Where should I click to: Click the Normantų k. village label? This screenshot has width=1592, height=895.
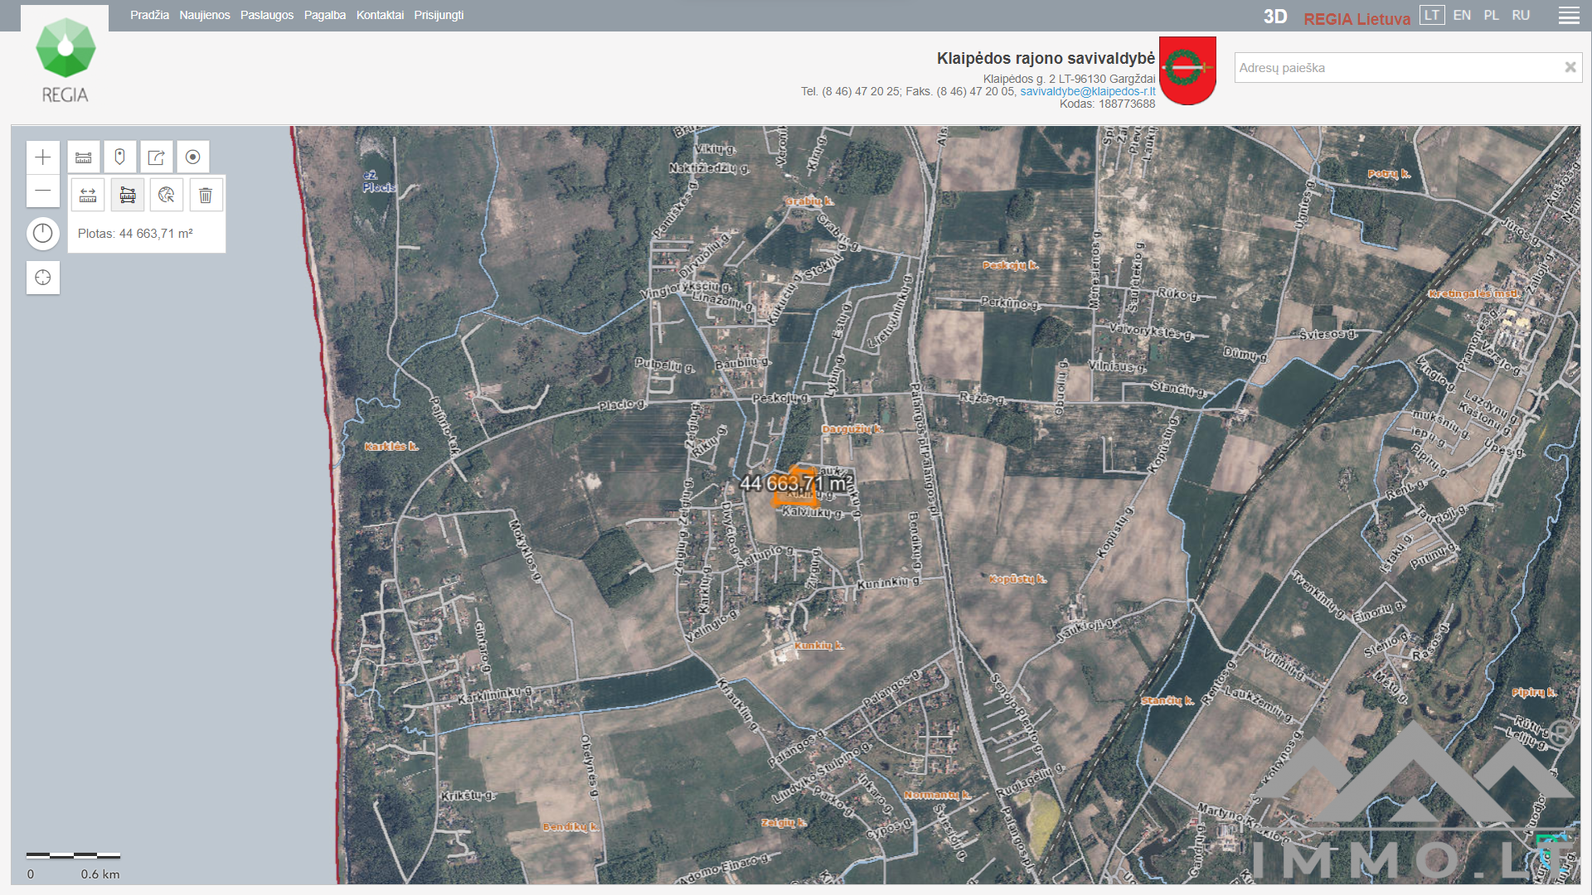[937, 795]
